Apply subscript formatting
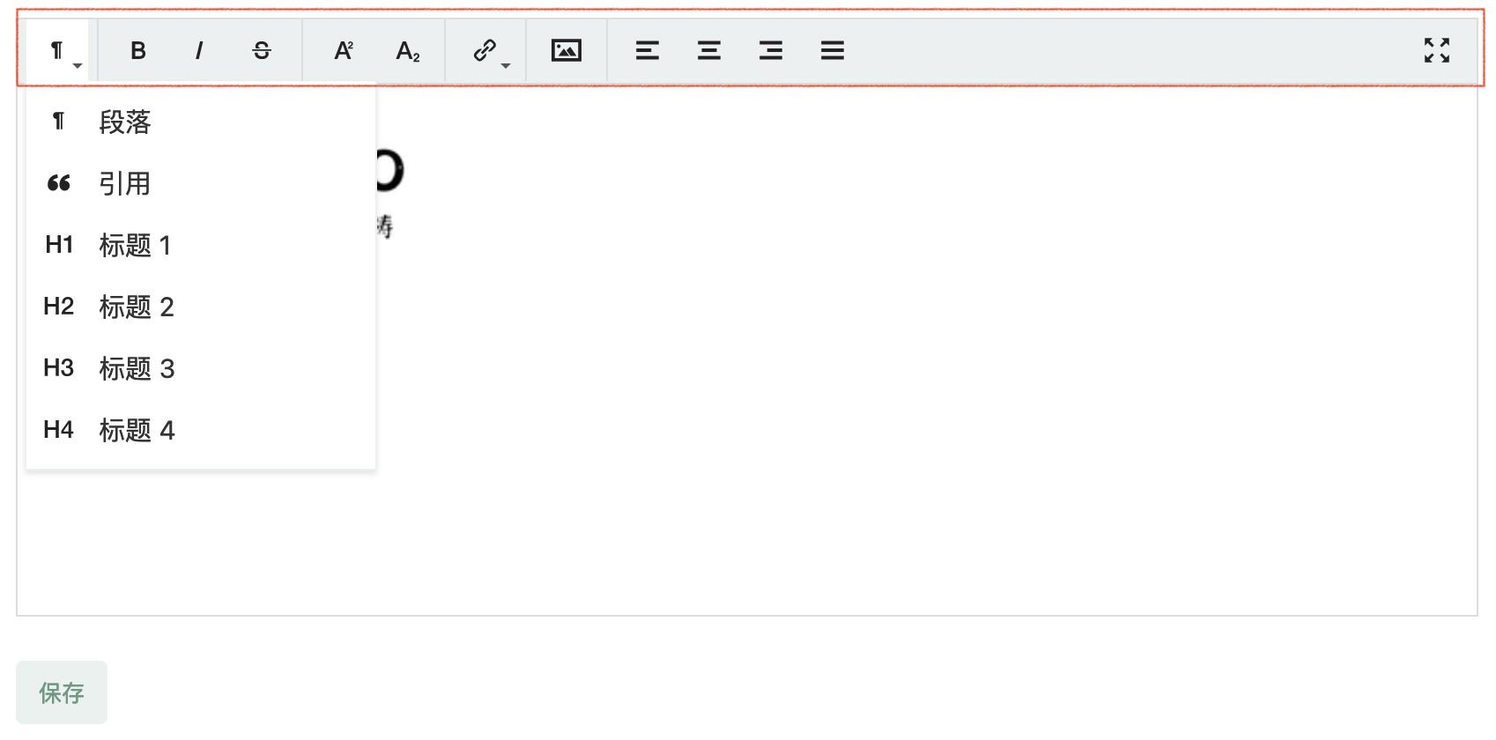The width and height of the screenshot is (1496, 740). click(407, 51)
